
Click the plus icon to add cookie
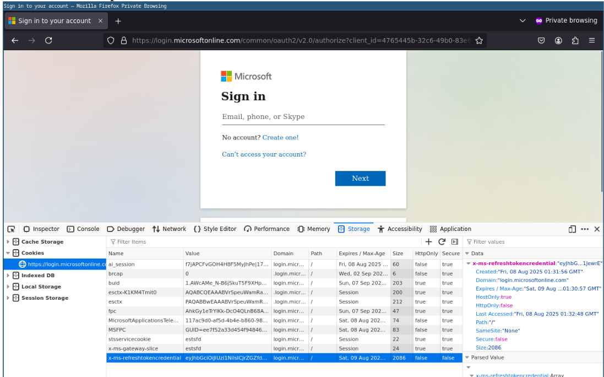coord(428,241)
